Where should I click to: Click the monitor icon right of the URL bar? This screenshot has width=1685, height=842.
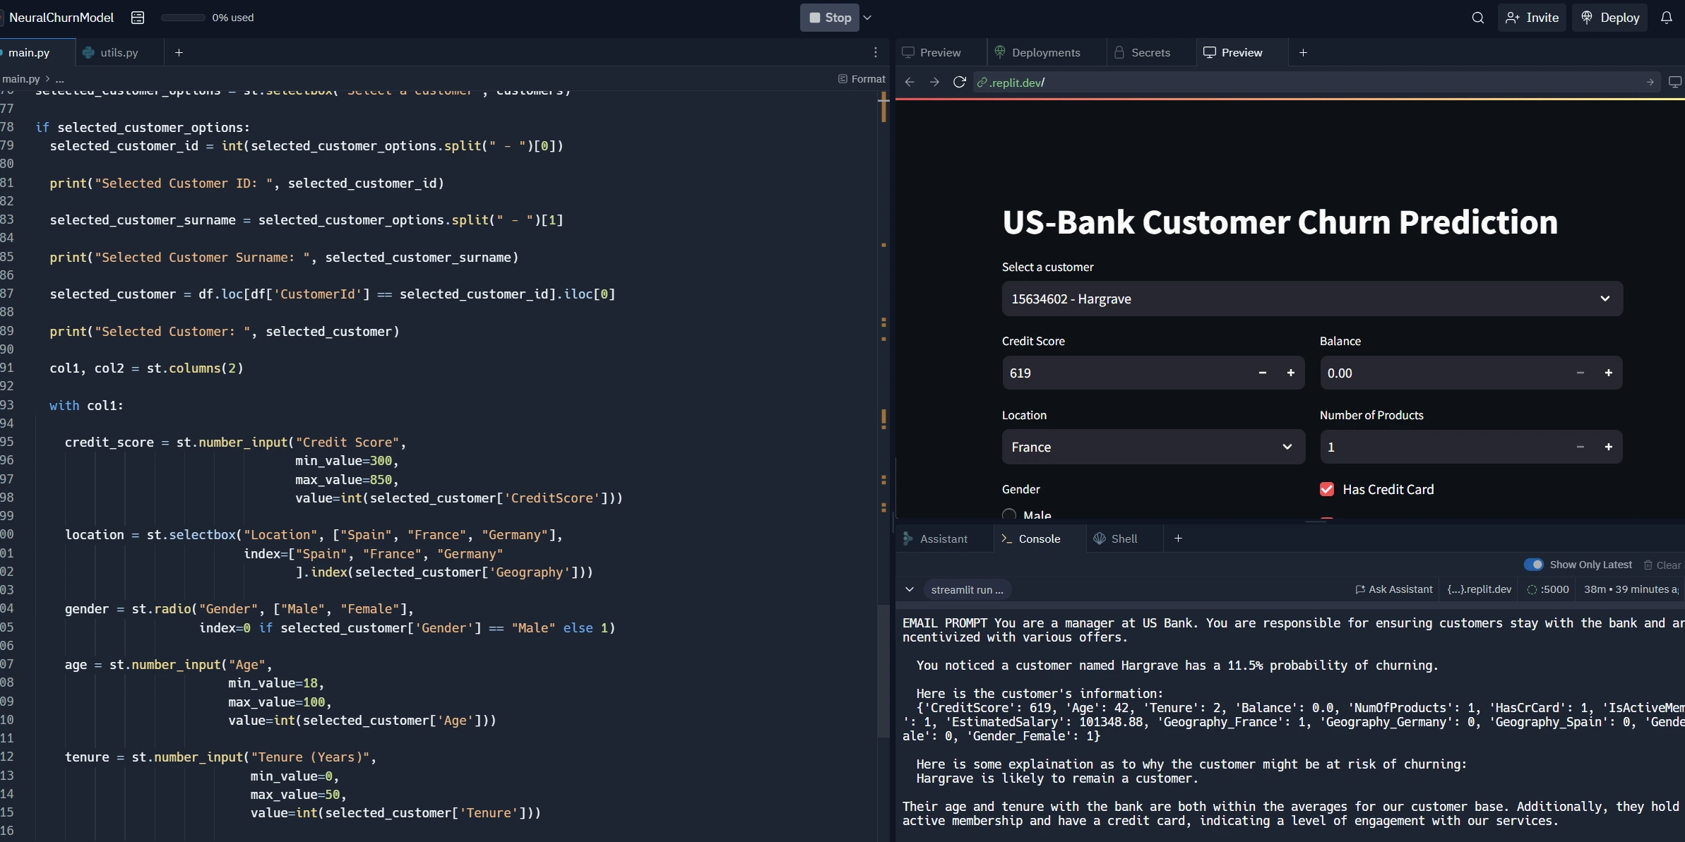[1674, 83]
